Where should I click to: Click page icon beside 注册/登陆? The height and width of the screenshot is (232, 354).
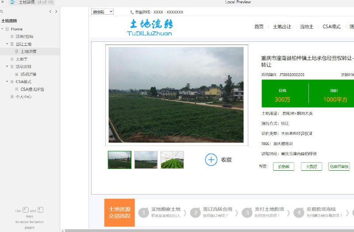tap(12, 37)
